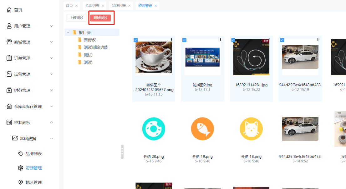Click the 控制面板 sliders icon

tap(9, 122)
